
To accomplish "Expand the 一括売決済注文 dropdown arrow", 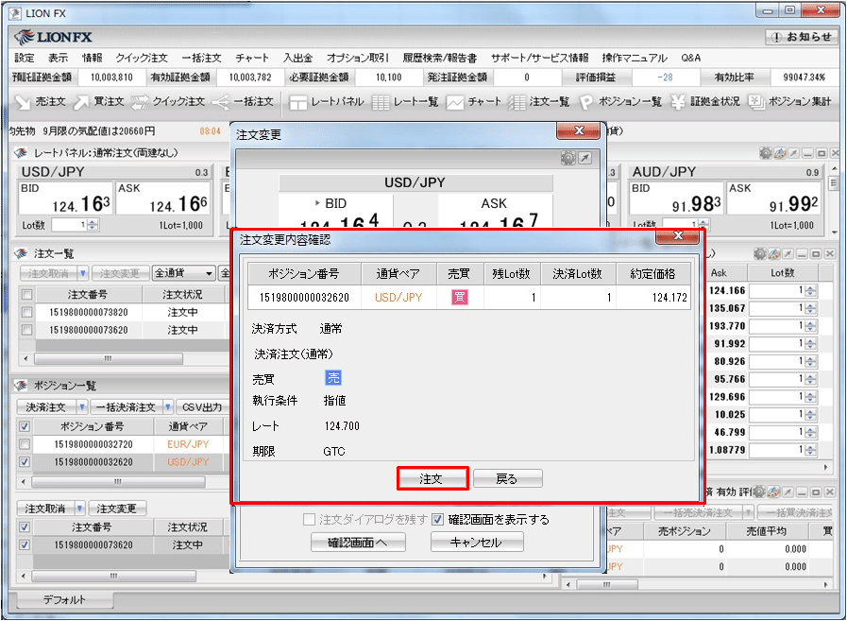I will coord(749,511).
